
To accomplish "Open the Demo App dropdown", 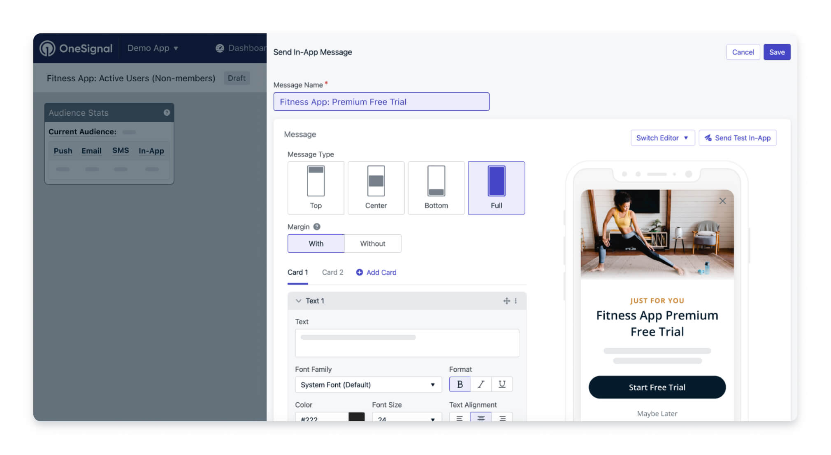I will [x=153, y=48].
